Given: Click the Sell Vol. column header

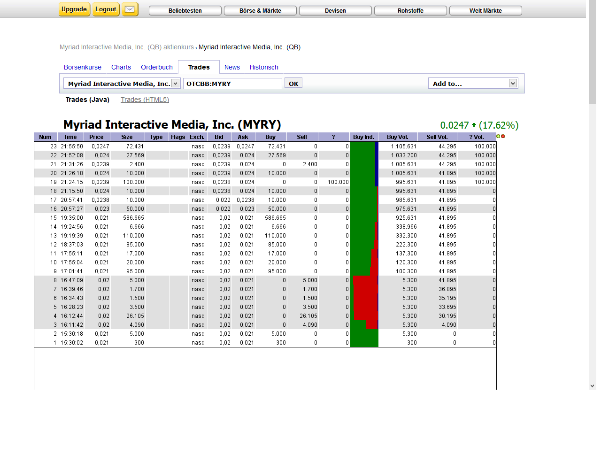Looking at the screenshot, I should click(437, 137).
